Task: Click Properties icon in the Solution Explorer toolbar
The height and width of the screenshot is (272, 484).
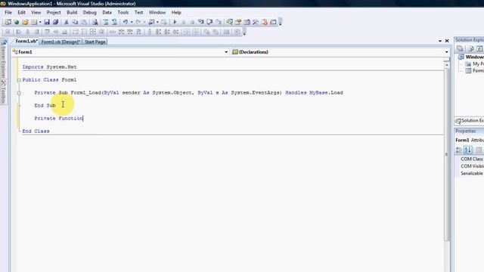Action: [460, 48]
